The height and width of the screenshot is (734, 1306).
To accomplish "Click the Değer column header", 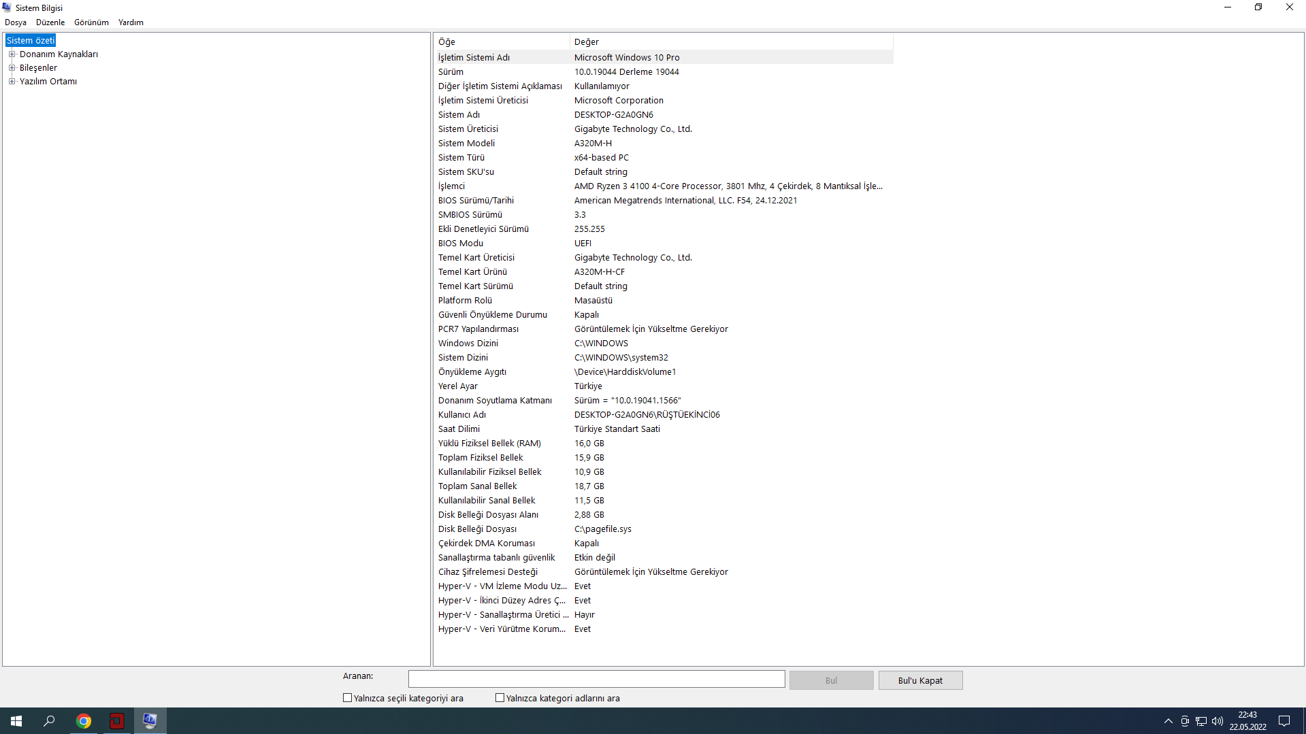I will pos(732,42).
